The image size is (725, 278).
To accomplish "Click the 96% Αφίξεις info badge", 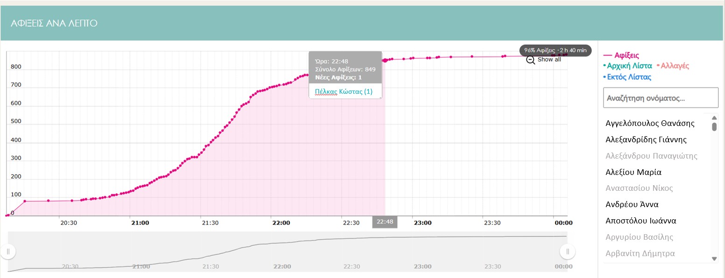I will pyautogui.click(x=555, y=50).
